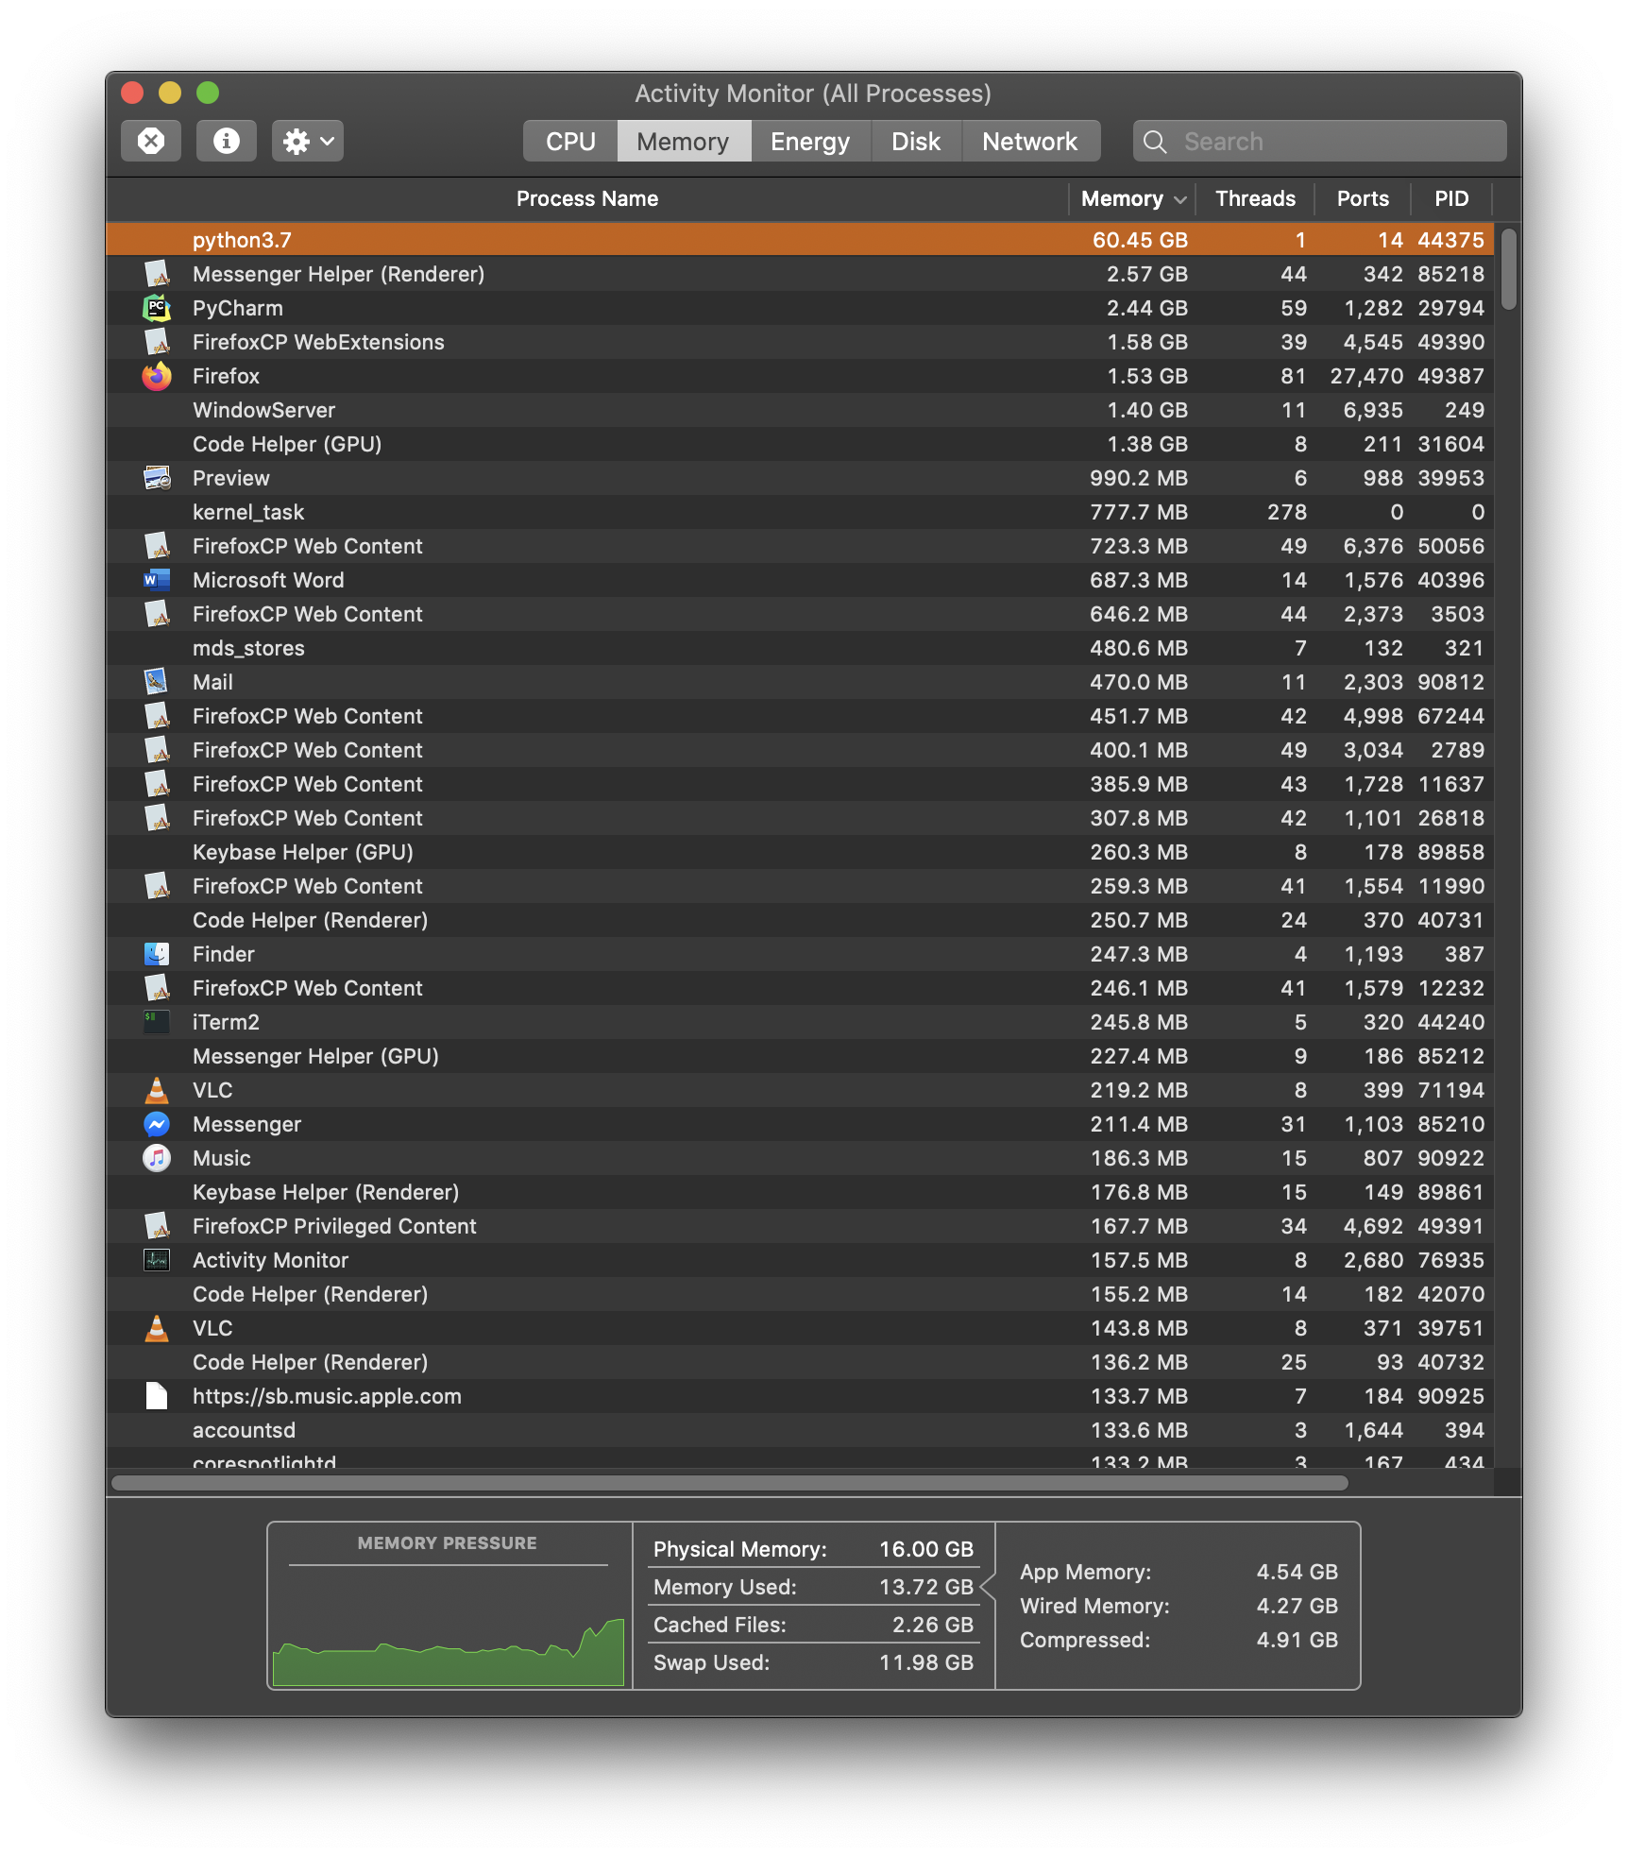Click the VLC cone icon

pyautogui.click(x=156, y=1090)
